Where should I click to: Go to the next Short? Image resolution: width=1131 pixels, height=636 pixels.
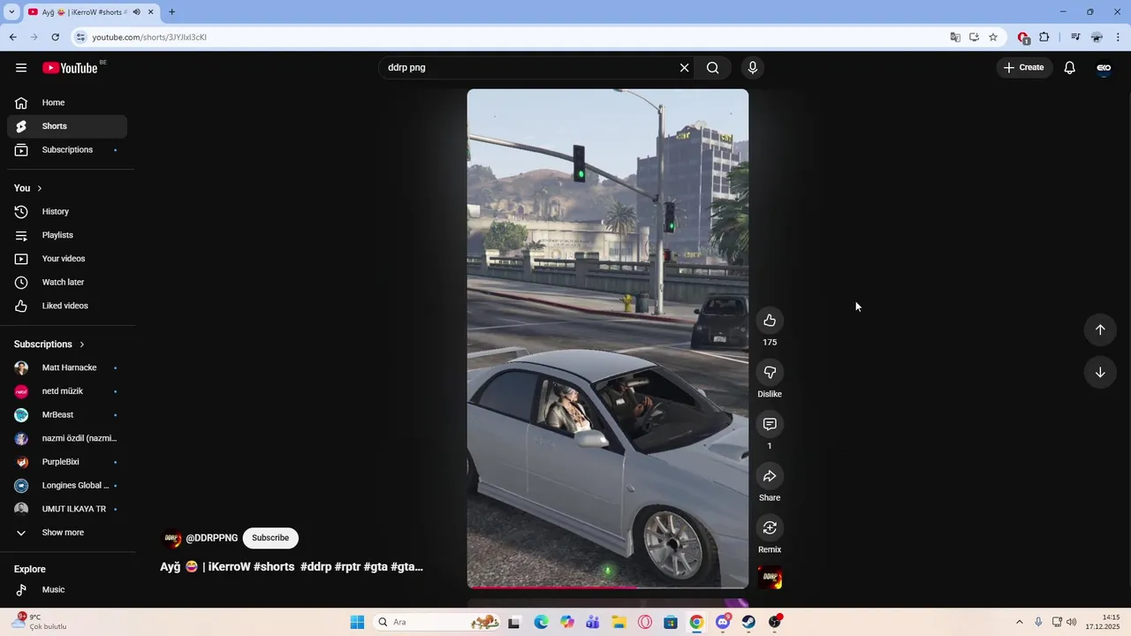point(1100,373)
